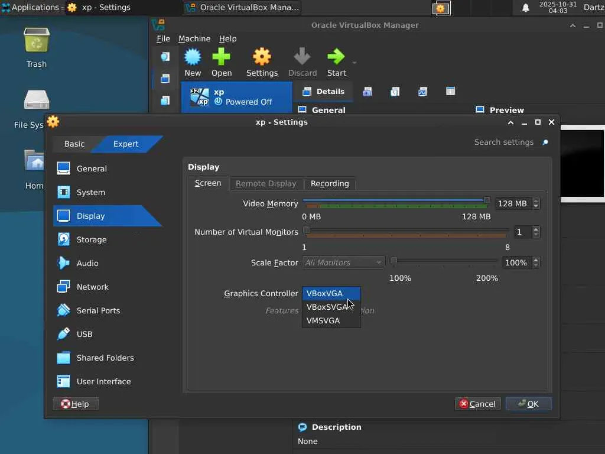Click the Details tab in VirtualBox Manager
Image resolution: width=605 pixels, height=454 pixels.
(x=323, y=92)
